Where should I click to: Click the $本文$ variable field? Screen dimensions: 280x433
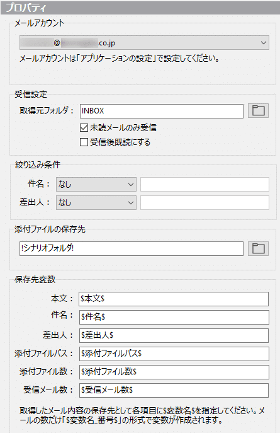(174, 299)
